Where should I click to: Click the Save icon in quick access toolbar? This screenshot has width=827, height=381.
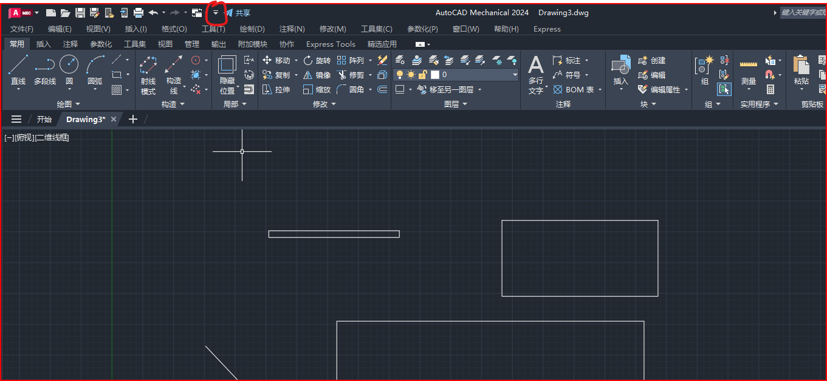(80, 13)
